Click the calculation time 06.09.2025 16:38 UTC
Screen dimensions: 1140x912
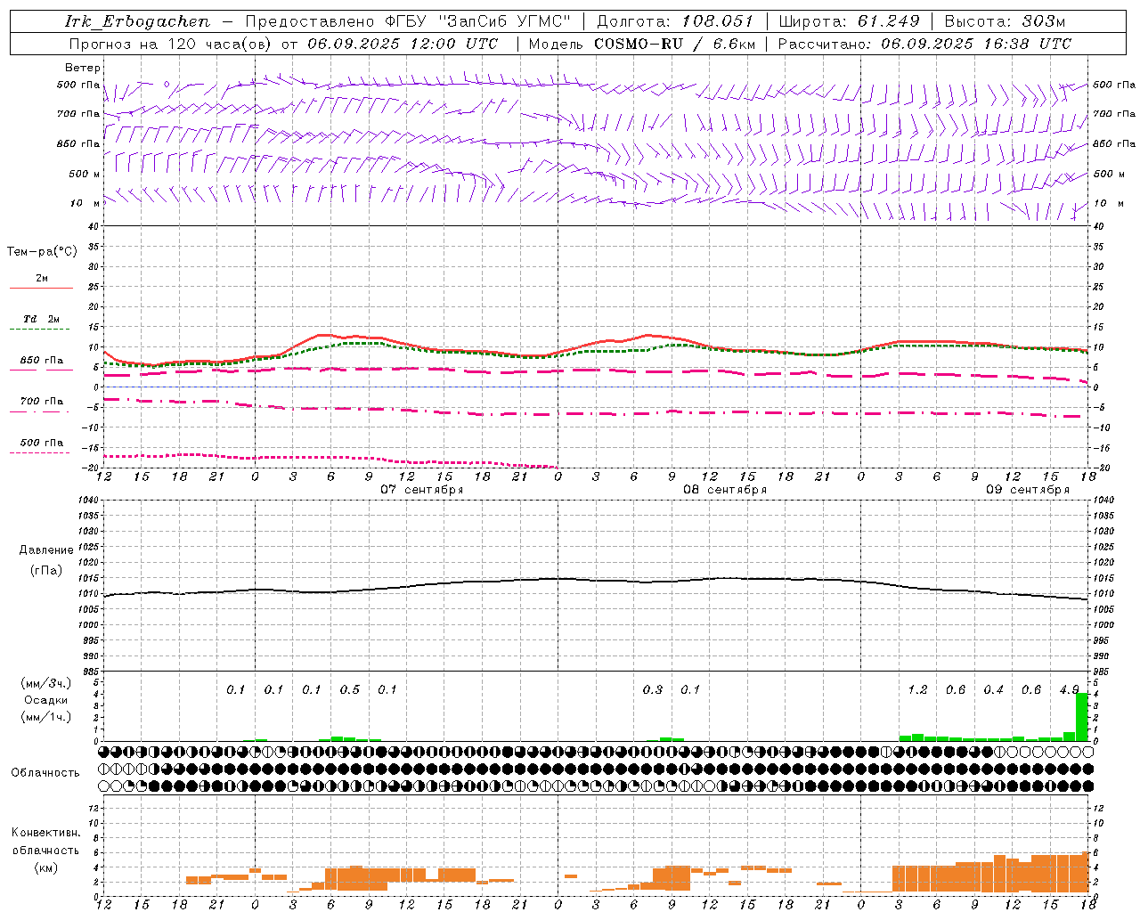point(976,44)
